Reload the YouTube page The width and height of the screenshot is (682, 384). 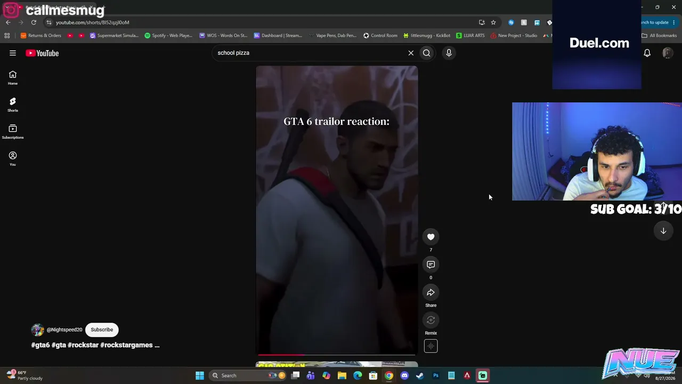tap(34, 22)
